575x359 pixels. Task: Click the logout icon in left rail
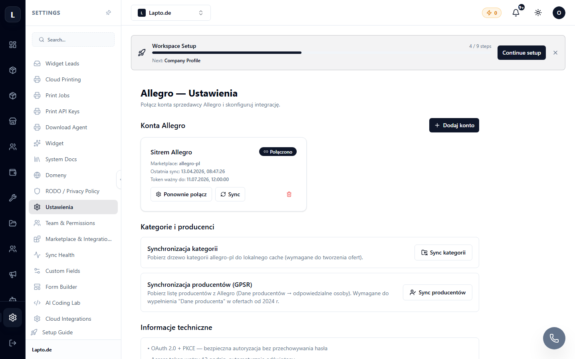click(13, 343)
